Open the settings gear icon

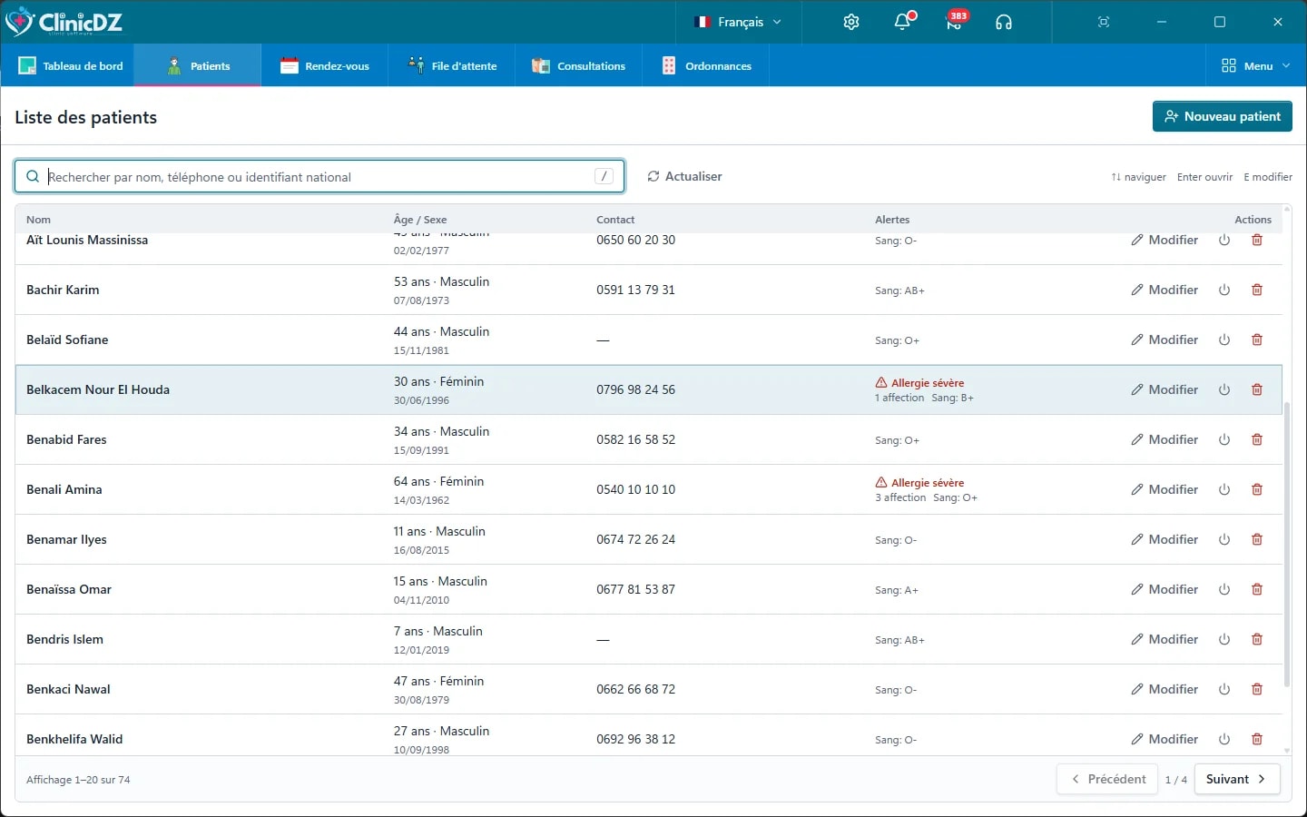(x=851, y=22)
